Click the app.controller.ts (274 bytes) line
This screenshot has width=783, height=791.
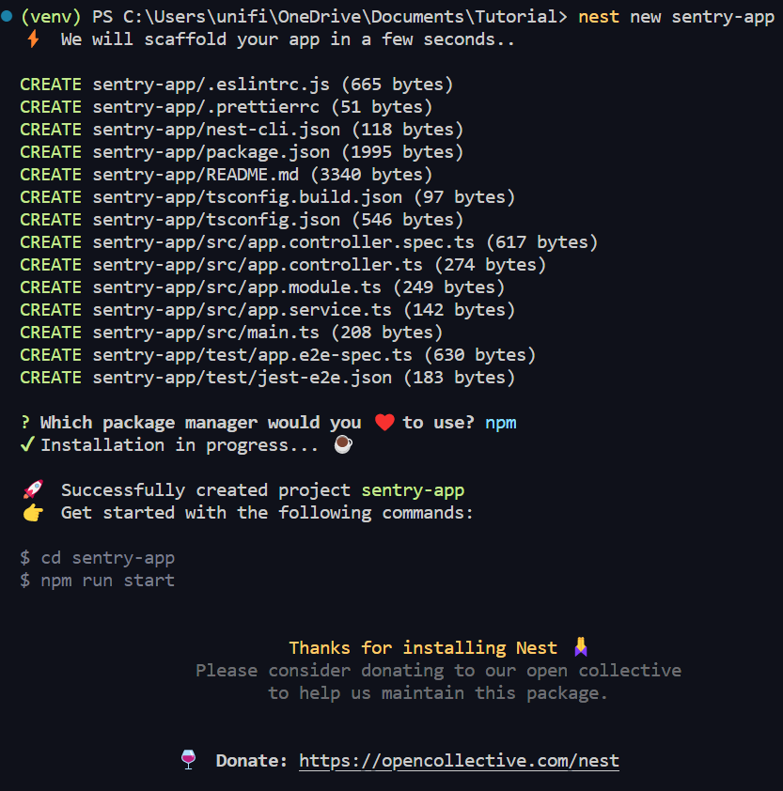click(283, 265)
